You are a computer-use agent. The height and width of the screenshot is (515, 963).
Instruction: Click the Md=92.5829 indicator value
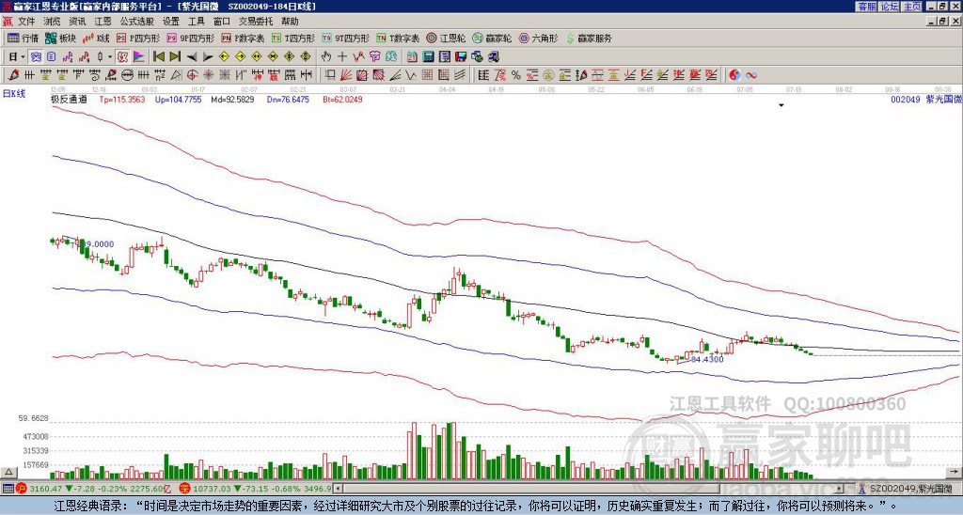point(233,99)
